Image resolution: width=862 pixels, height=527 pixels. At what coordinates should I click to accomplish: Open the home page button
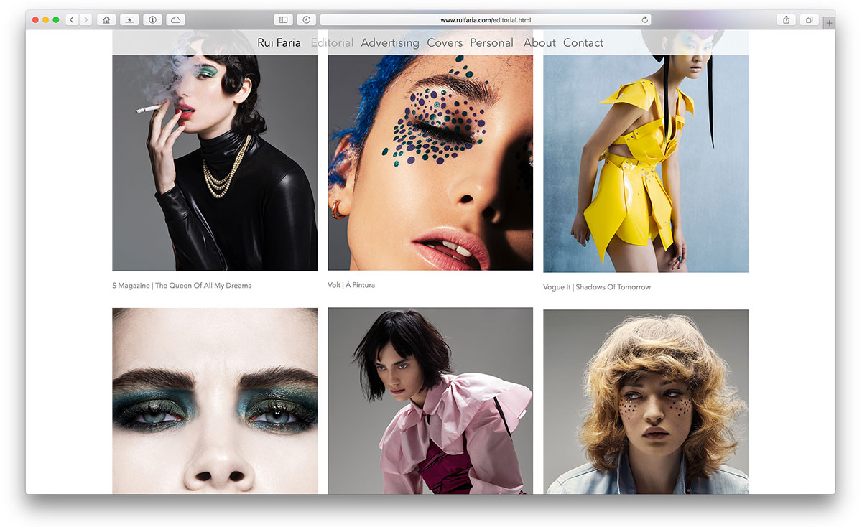[x=106, y=20]
